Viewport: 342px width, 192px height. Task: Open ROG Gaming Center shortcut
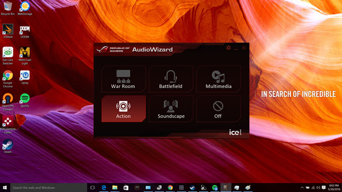pos(8,125)
